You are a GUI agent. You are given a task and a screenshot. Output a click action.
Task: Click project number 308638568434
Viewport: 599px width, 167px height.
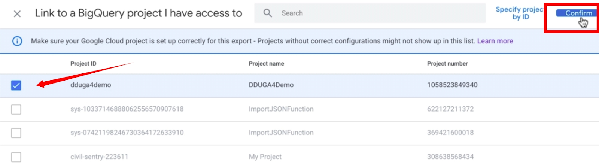450,157
